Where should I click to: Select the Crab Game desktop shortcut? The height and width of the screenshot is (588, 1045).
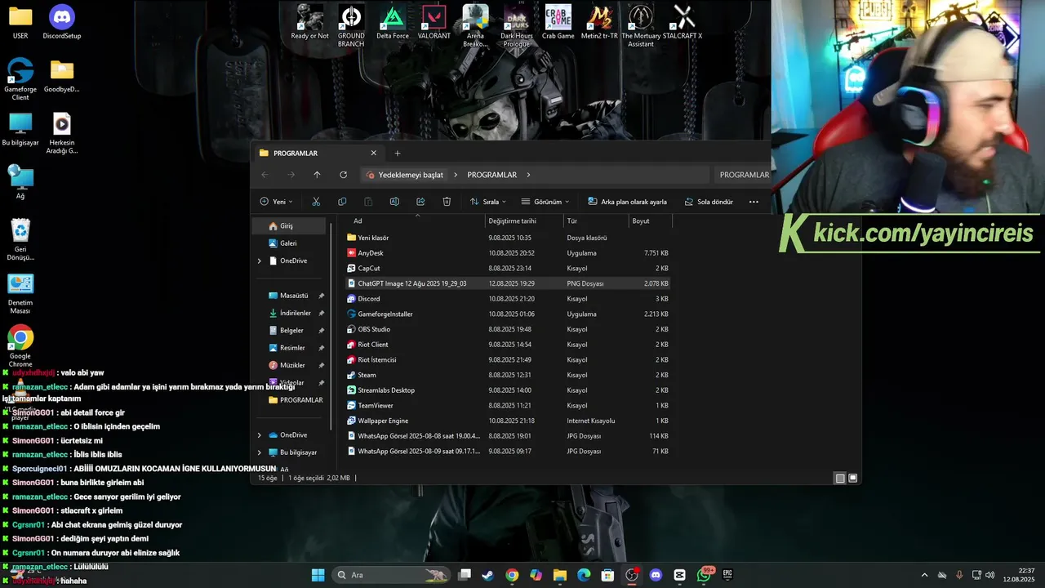tap(558, 22)
